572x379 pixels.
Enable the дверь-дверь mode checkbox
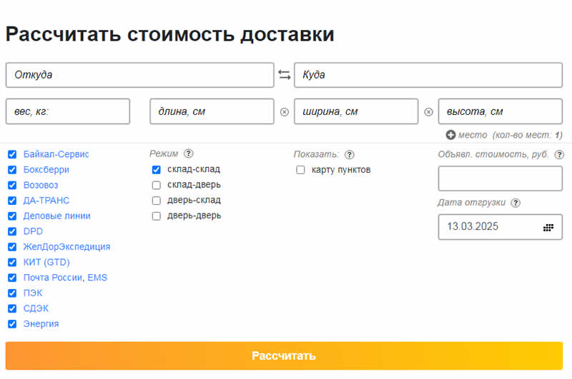click(x=156, y=216)
